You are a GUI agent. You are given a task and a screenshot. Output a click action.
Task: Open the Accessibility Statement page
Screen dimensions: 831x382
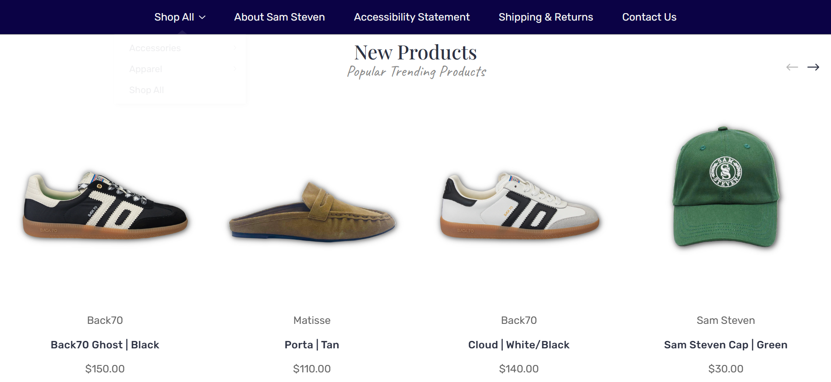pos(412,17)
